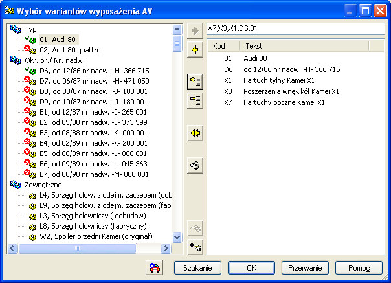Open help with Pomoc button
Screen dimensions: 391x283
tap(359, 267)
